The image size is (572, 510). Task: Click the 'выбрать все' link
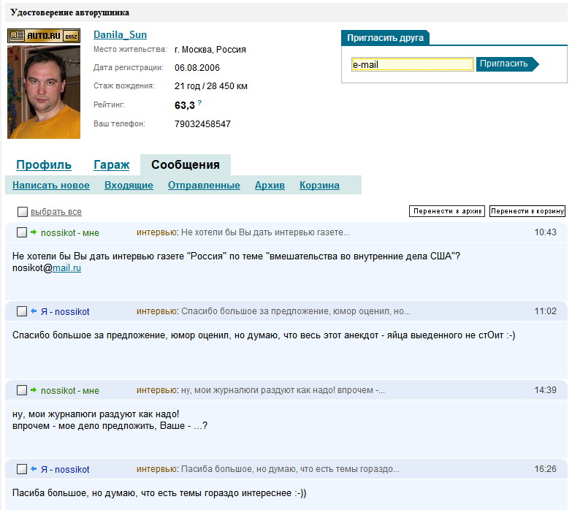[56, 212]
